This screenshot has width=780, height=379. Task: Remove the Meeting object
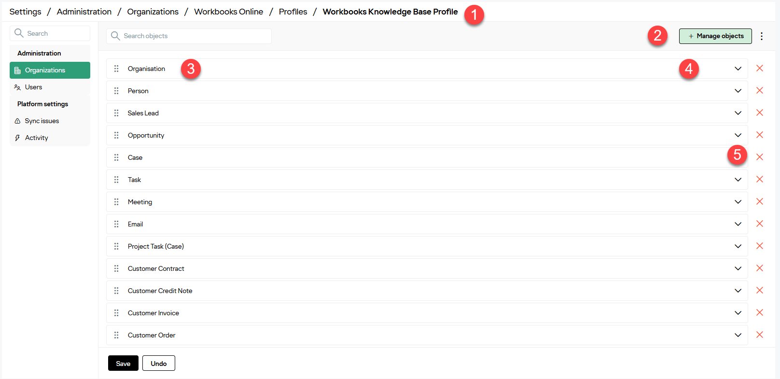[x=760, y=201]
